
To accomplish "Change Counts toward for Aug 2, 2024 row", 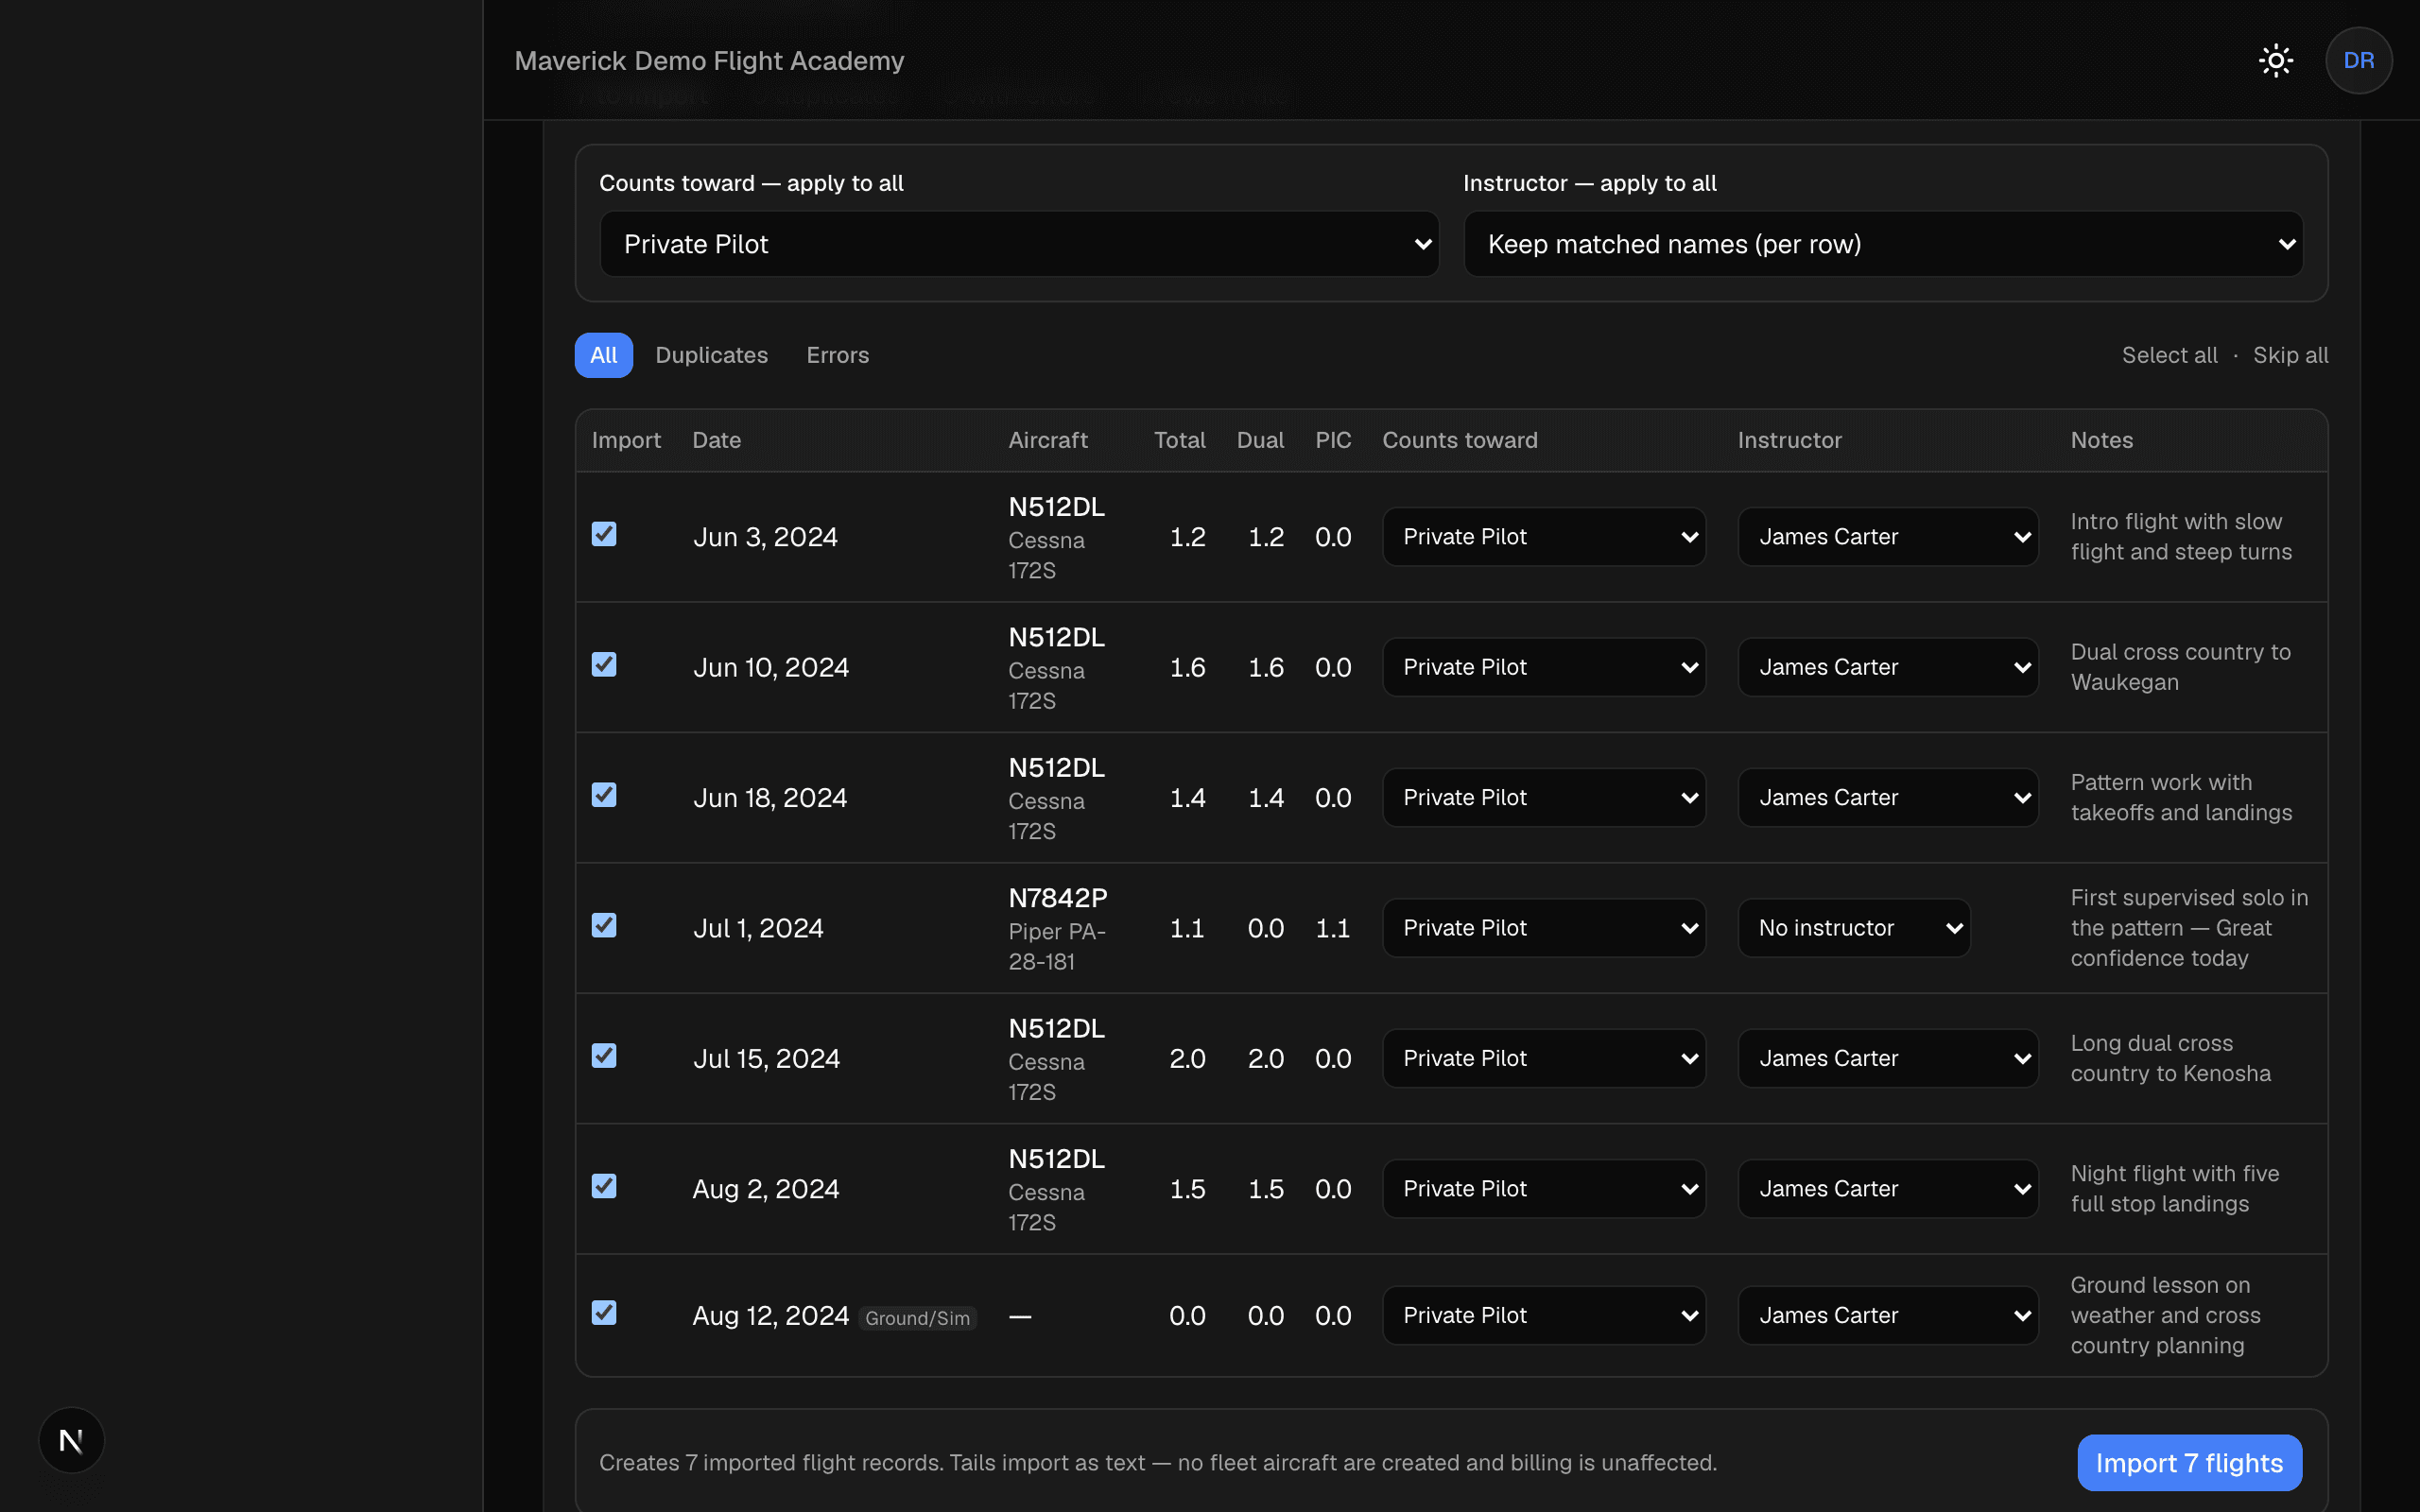I will click(1544, 1189).
